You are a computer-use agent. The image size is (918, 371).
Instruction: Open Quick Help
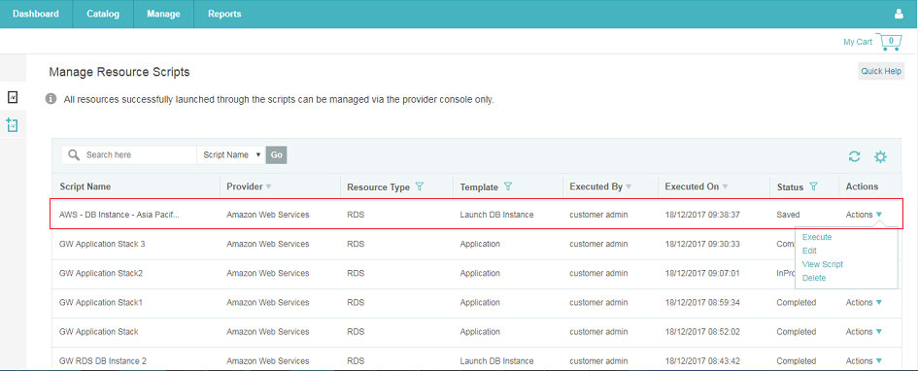(881, 71)
